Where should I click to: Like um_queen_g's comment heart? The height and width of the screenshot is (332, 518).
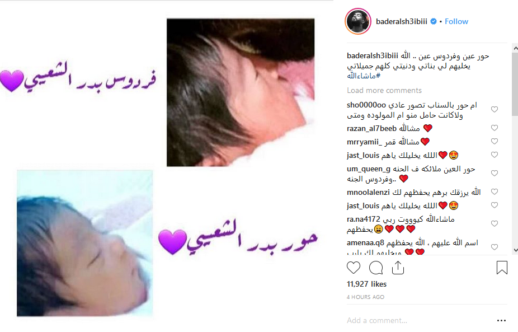click(494, 173)
